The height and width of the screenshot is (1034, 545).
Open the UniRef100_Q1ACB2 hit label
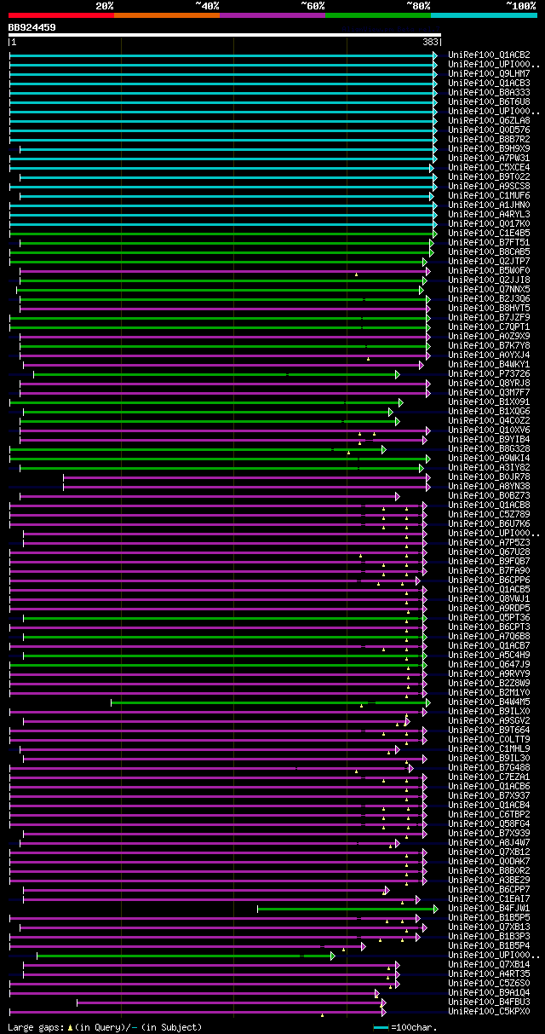click(x=489, y=55)
